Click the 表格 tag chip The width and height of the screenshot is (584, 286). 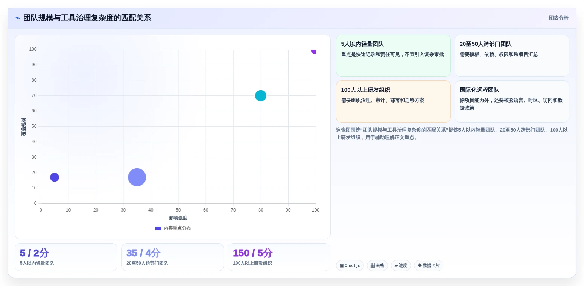(377, 266)
